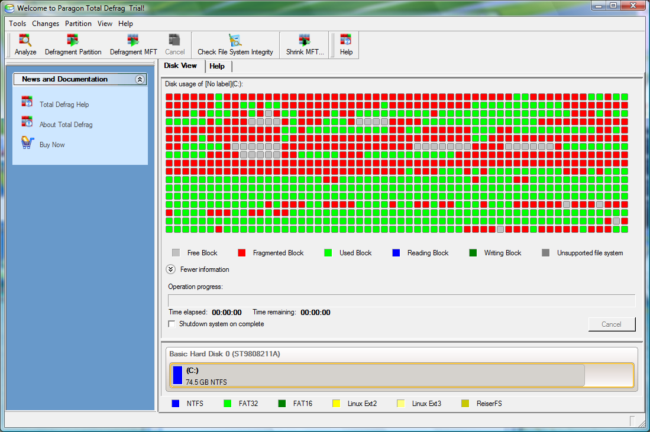Open the Total Defrag Help link
The image size is (650, 432).
pos(64,105)
